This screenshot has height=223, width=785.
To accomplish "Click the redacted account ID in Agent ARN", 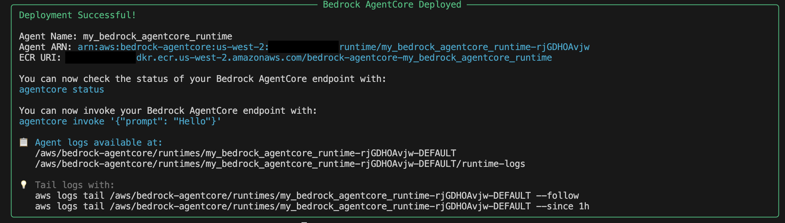I will (x=303, y=47).
